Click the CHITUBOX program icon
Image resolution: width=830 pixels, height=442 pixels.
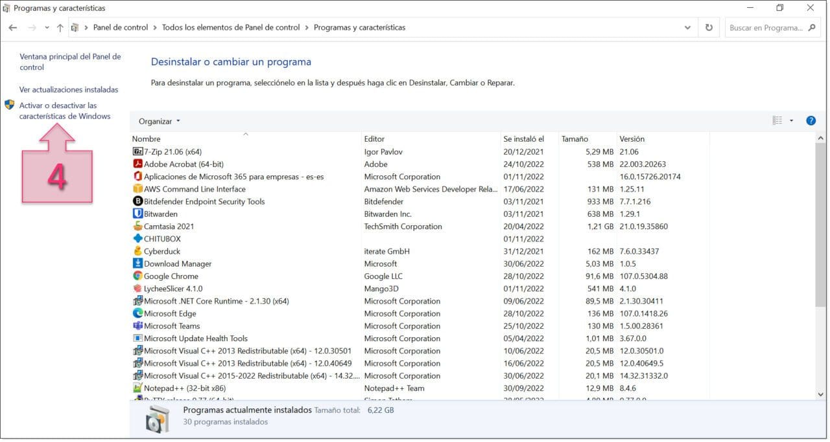(x=137, y=239)
